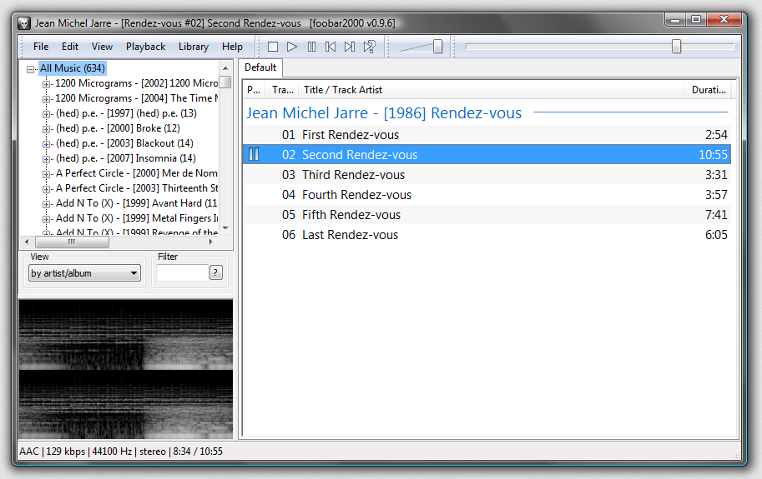
Task: Expand 1200 Micrograms [2002] album node
Action: (46, 84)
